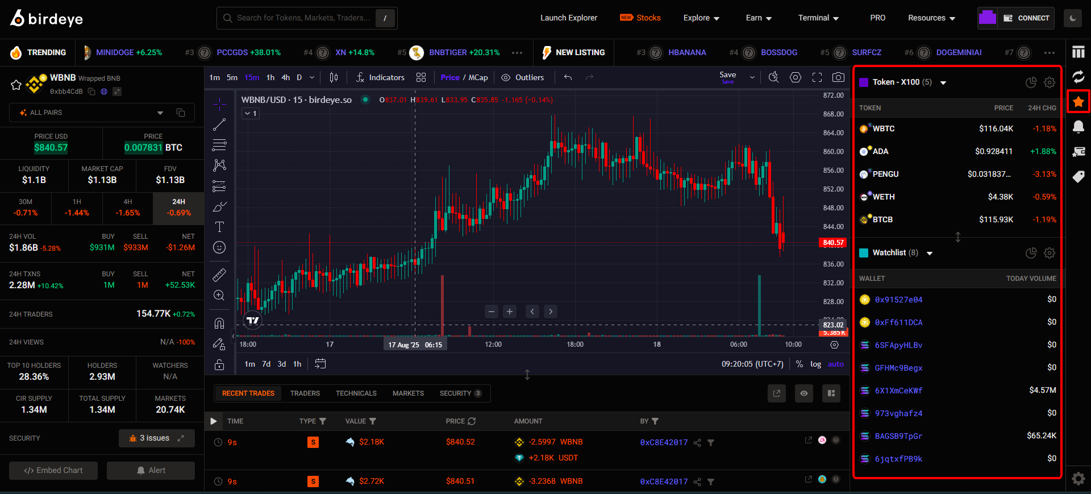Image resolution: width=1091 pixels, height=494 pixels.
Task: Select the brush drawing tool
Action: coord(219,206)
